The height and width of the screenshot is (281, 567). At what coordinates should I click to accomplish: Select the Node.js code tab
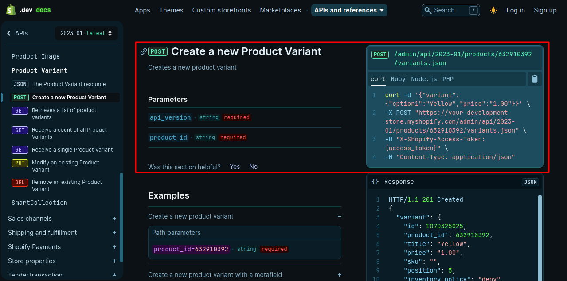(424, 79)
